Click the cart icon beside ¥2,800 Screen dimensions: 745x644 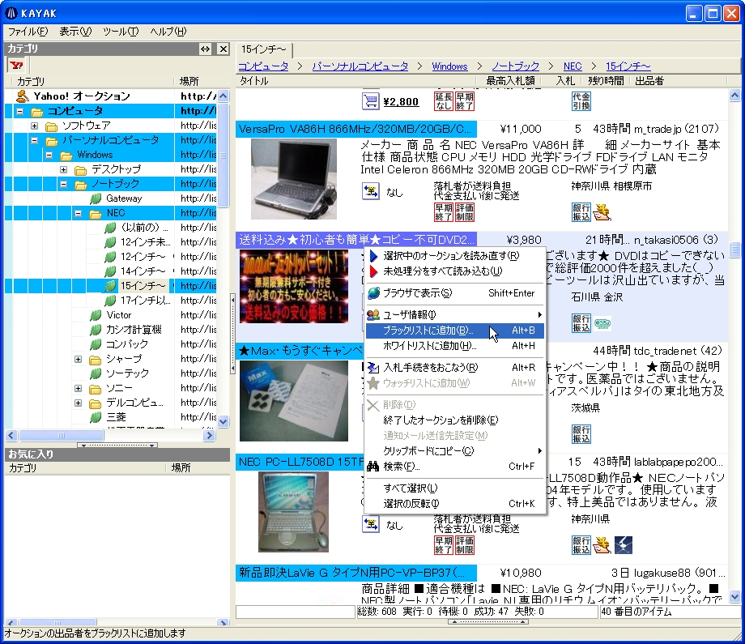click(x=371, y=101)
